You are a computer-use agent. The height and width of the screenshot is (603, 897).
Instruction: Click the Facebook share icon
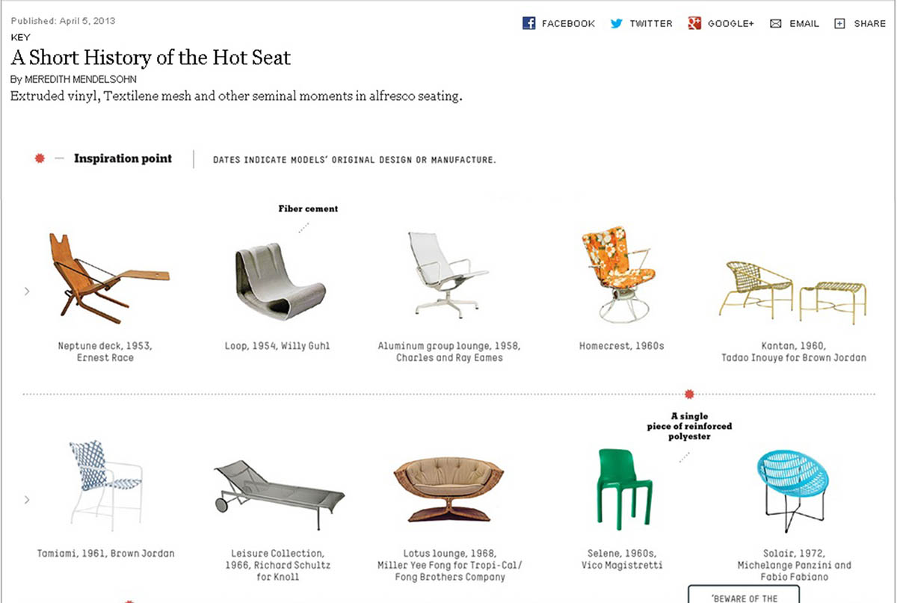pyautogui.click(x=528, y=23)
